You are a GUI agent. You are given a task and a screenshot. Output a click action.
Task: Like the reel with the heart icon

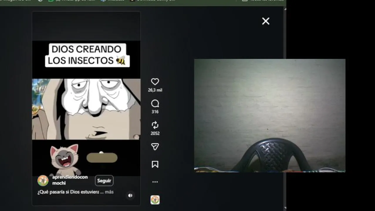point(155,82)
